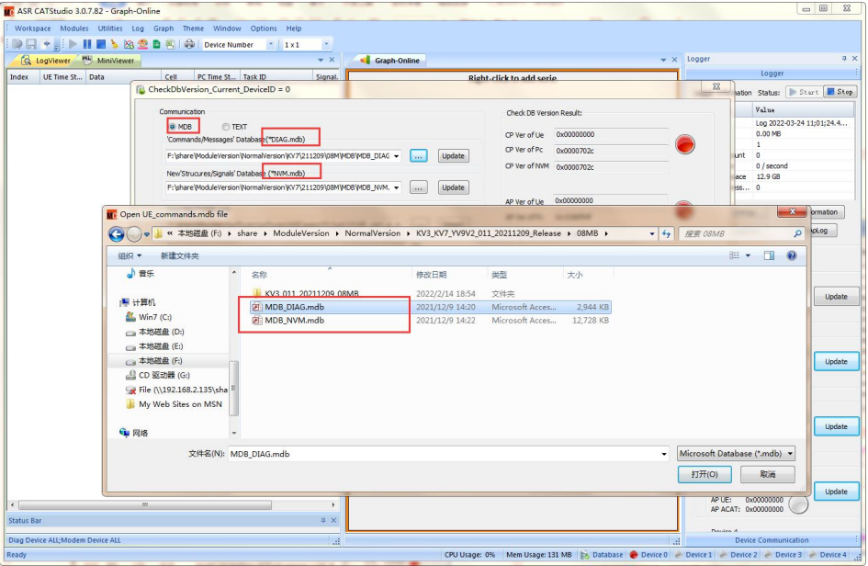Select the MDB_NVM.mdb file
The width and height of the screenshot is (868, 566).
[x=294, y=321]
